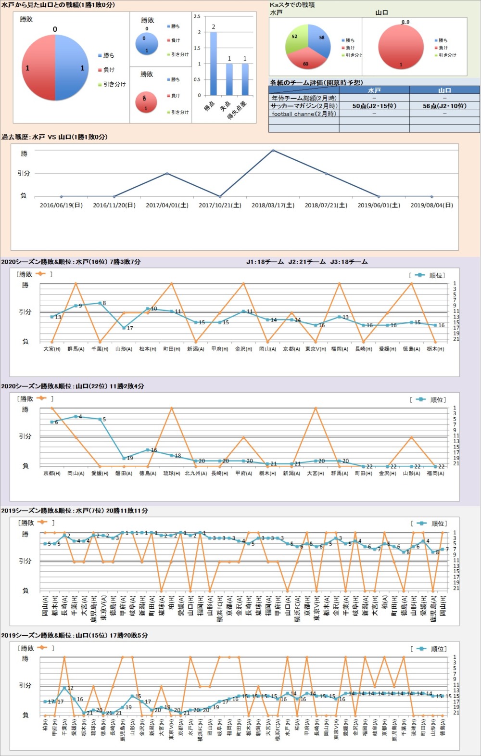Viewport: 481px width, 756px height.
Task: Click the all-red 山口 Ksスタ pie chart
Action: tap(401, 46)
